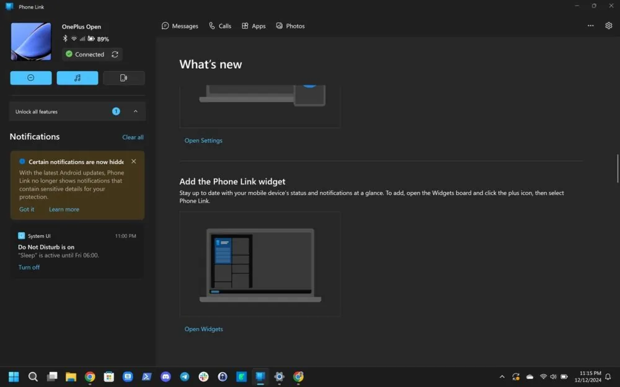Toggle Do Not Disturb quick action
Viewport: 620px width, 387px height.
tap(30, 77)
